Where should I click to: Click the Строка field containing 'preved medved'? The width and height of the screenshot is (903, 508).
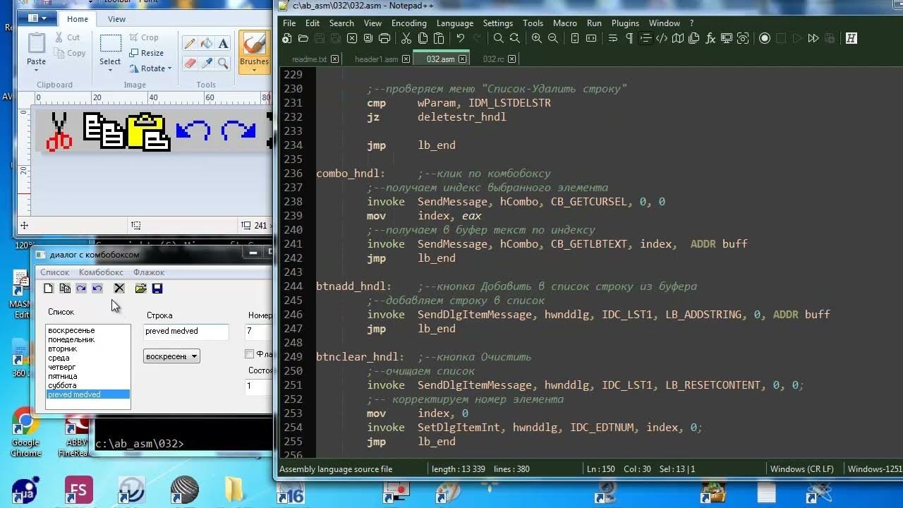(x=186, y=331)
